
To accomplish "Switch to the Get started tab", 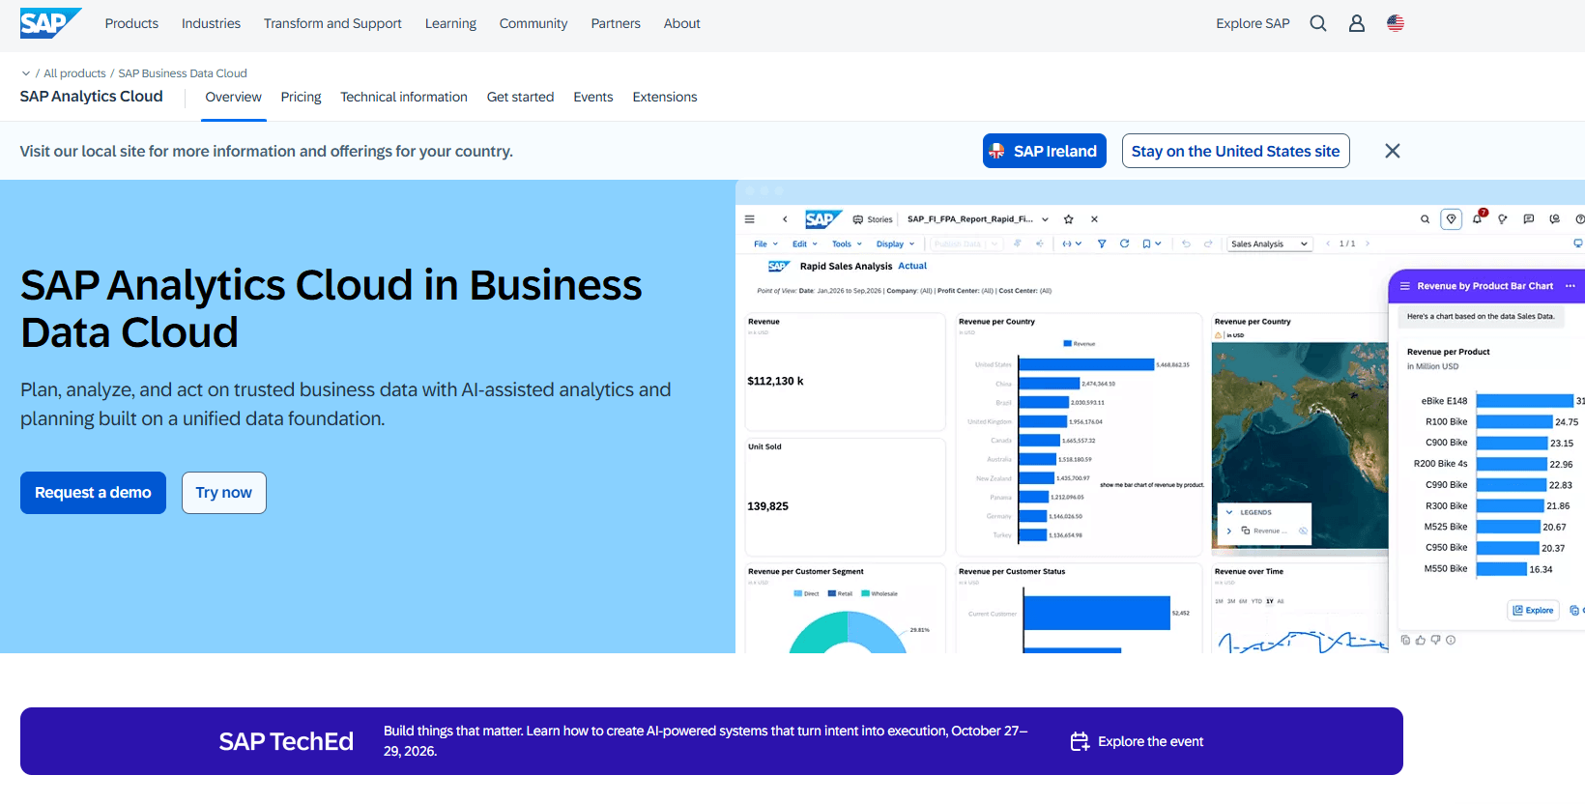I will click(520, 97).
